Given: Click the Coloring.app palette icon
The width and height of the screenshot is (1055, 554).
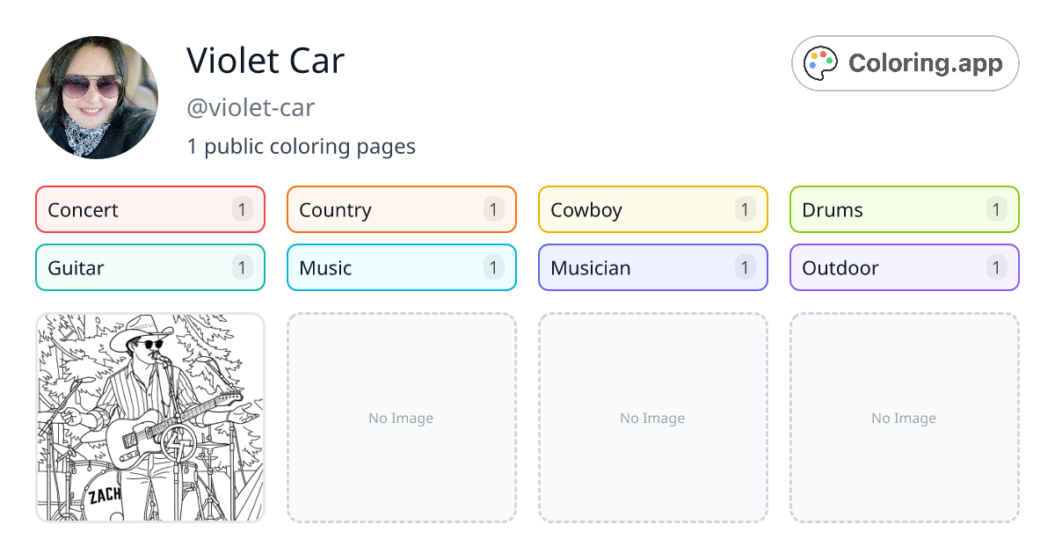Looking at the screenshot, I should point(822,63).
